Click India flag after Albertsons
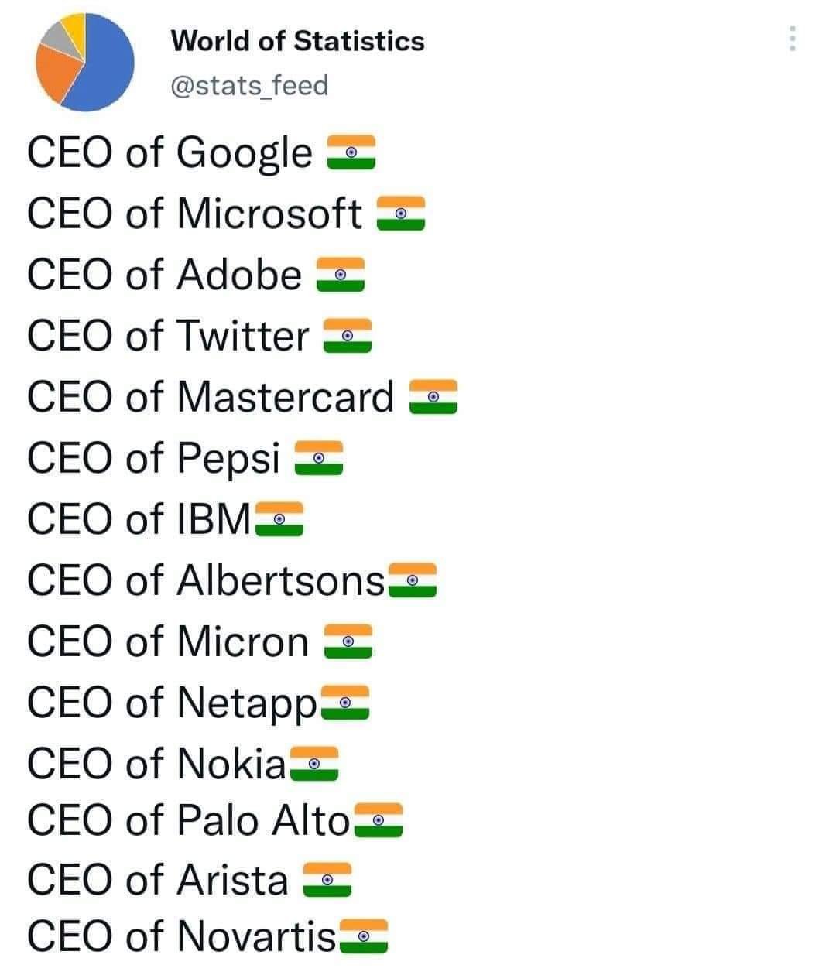This screenshot has width=836, height=975. click(x=412, y=580)
